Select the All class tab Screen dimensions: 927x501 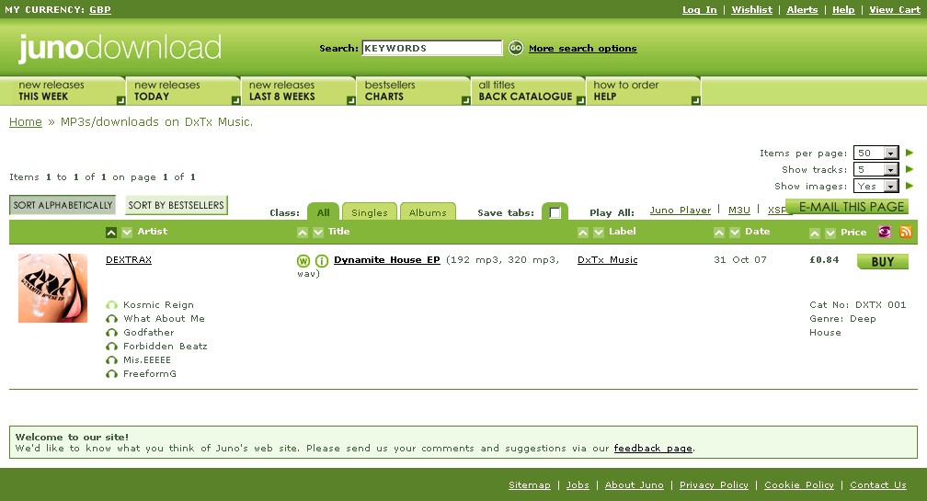click(323, 212)
